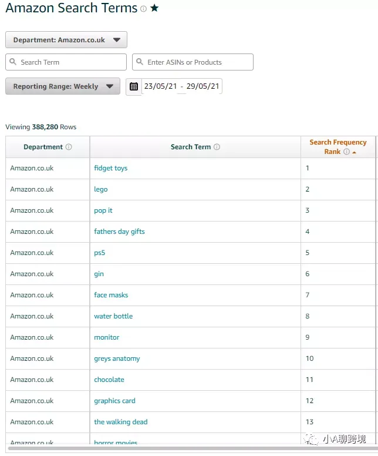Open the chocolate search term link

109,380
